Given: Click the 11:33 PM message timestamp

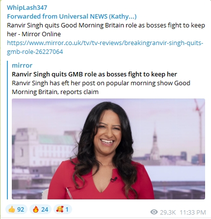Looking at the screenshot, I should [193, 212].
